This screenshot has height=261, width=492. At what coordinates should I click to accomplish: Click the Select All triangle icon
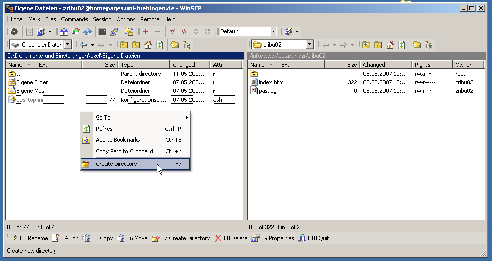pyautogui.click(x=172, y=31)
